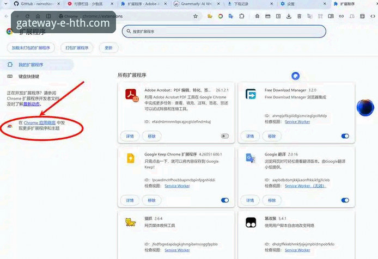Open the 最新动态 link
This screenshot has height=259, width=378.
pos(32,104)
